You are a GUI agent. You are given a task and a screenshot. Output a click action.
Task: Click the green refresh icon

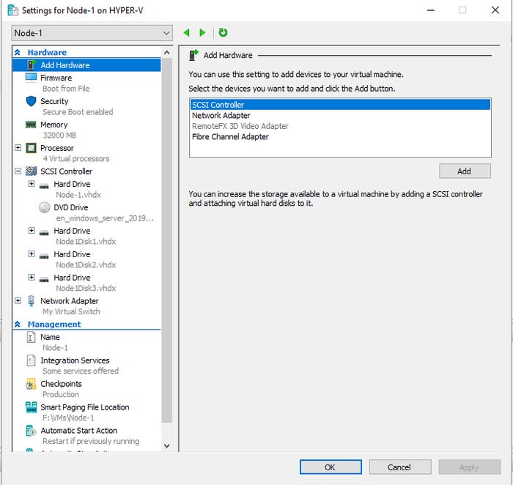pos(223,33)
